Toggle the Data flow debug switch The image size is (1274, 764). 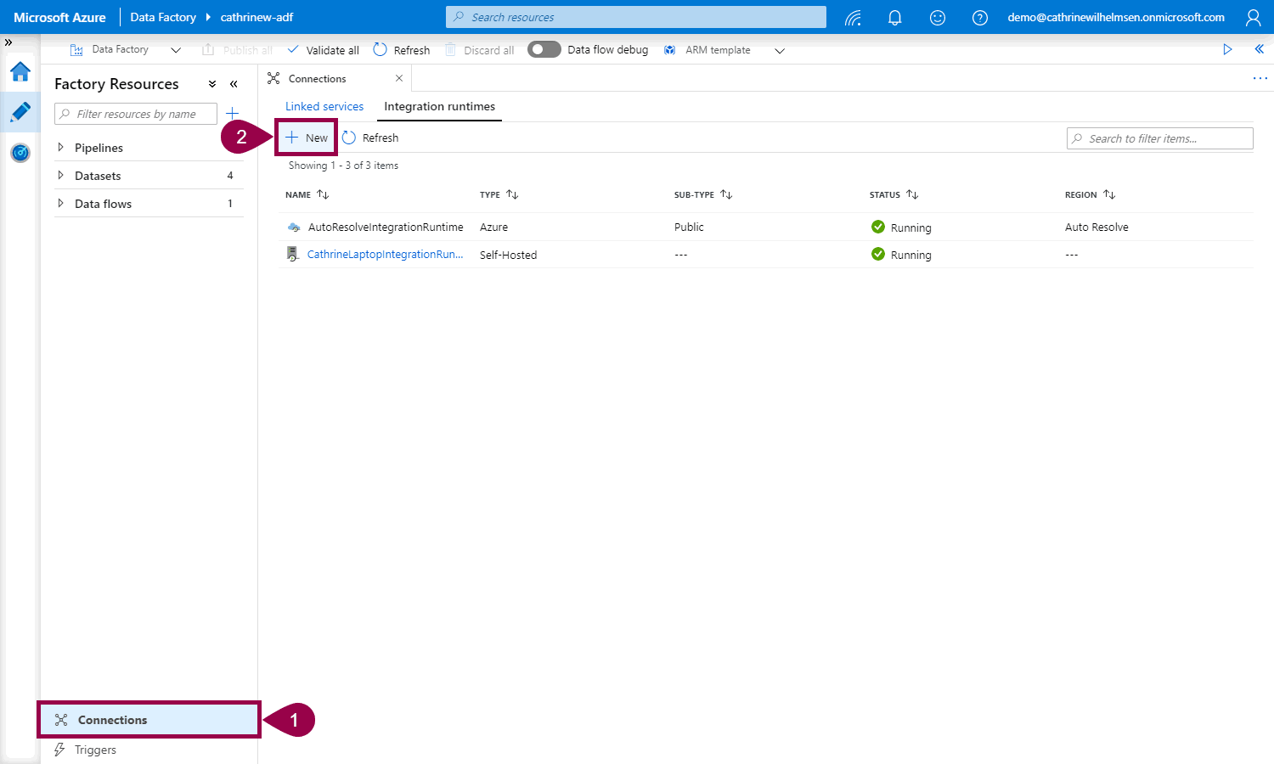(544, 50)
